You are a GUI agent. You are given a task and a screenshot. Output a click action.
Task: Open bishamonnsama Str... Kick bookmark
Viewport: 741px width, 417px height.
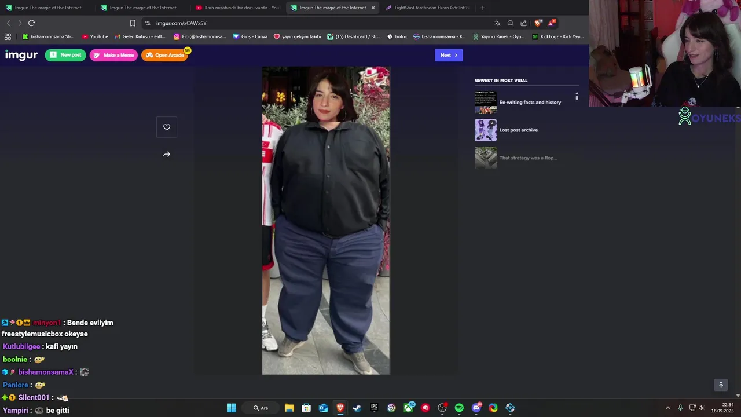click(49, 36)
